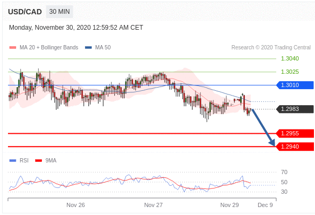This screenshot has width=315, height=215.
Task: Open the Research Trading Central credit link
Action: coord(271,48)
